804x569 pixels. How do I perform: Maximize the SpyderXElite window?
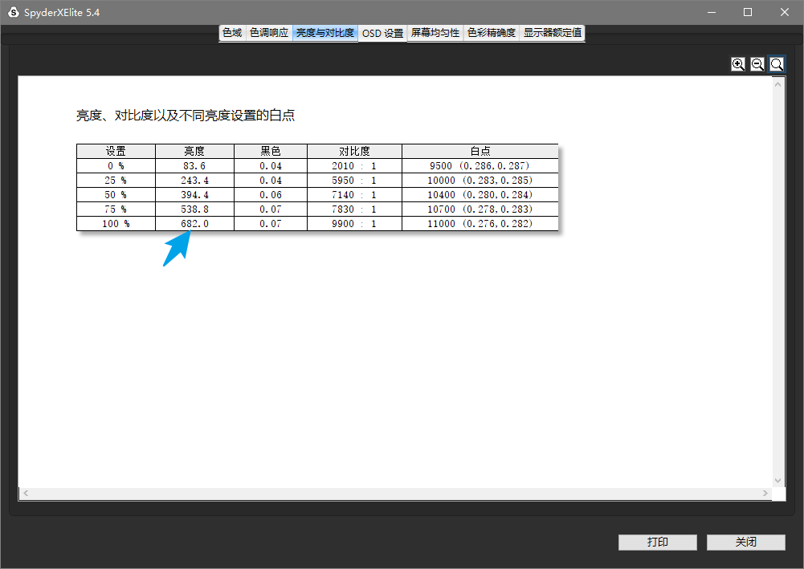748,12
